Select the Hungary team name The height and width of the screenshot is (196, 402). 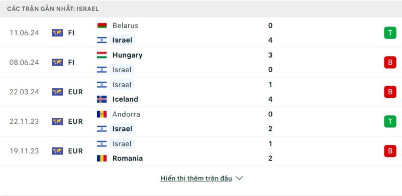(128, 55)
